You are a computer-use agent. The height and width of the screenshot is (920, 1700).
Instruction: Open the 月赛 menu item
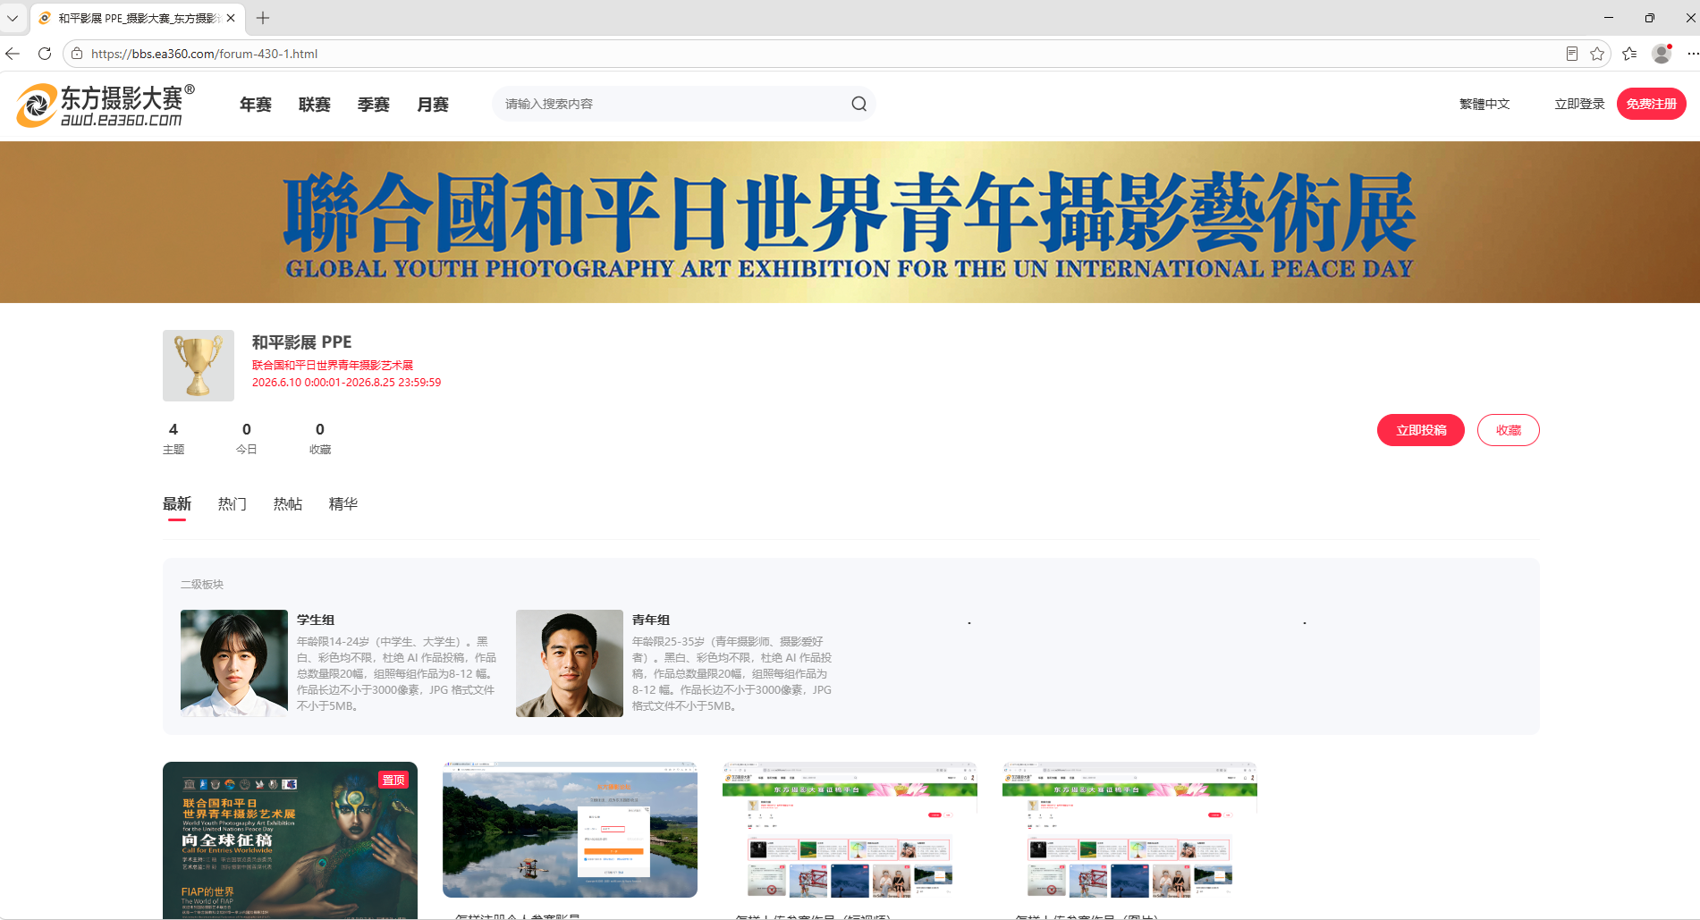click(433, 105)
